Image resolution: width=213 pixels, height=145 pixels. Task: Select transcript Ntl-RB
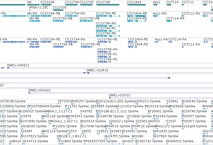(34, 18)
